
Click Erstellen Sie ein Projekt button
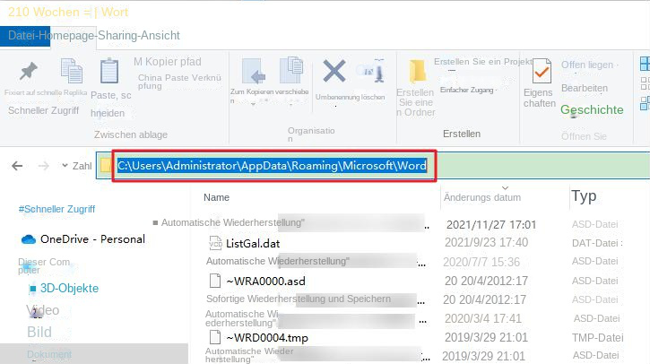coord(483,62)
